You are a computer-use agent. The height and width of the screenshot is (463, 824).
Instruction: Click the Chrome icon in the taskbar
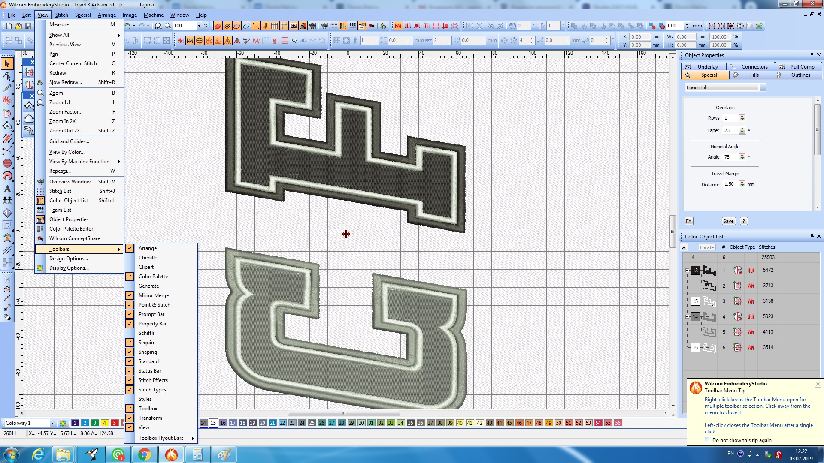point(145,454)
